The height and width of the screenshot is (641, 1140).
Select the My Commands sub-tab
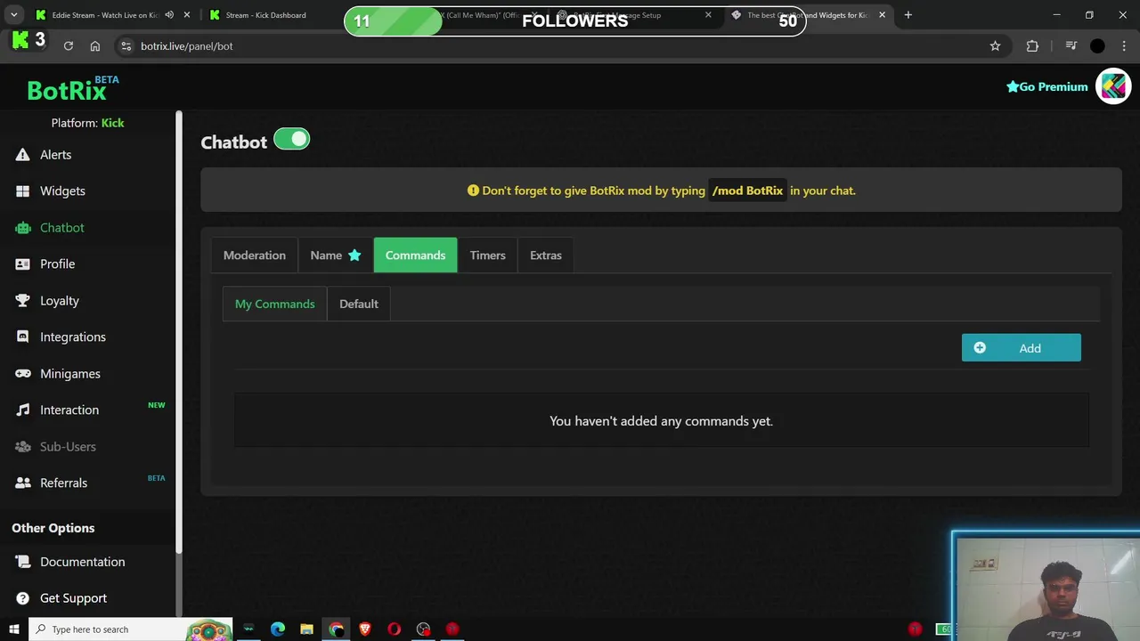click(274, 304)
